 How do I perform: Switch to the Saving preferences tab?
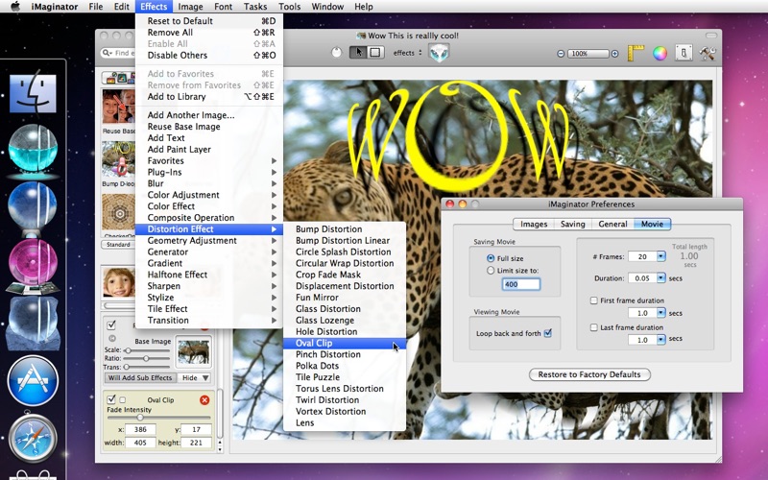pos(572,224)
